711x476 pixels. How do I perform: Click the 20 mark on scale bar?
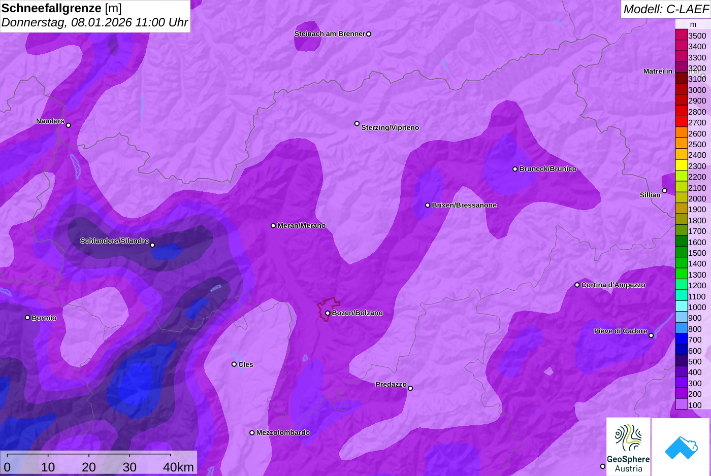[x=89, y=467]
